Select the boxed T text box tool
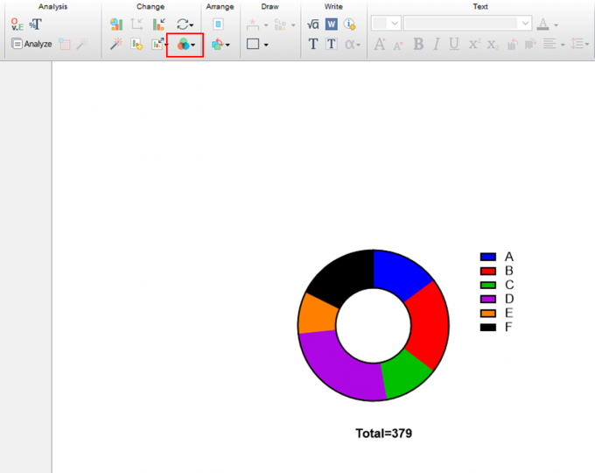This screenshot has width=595, height=473. point(332,44)
